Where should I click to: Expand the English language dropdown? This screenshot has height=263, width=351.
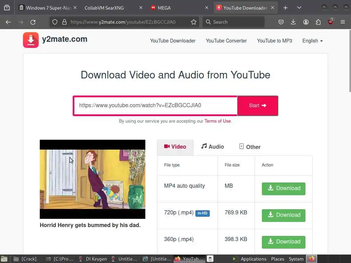pos(313,41)
